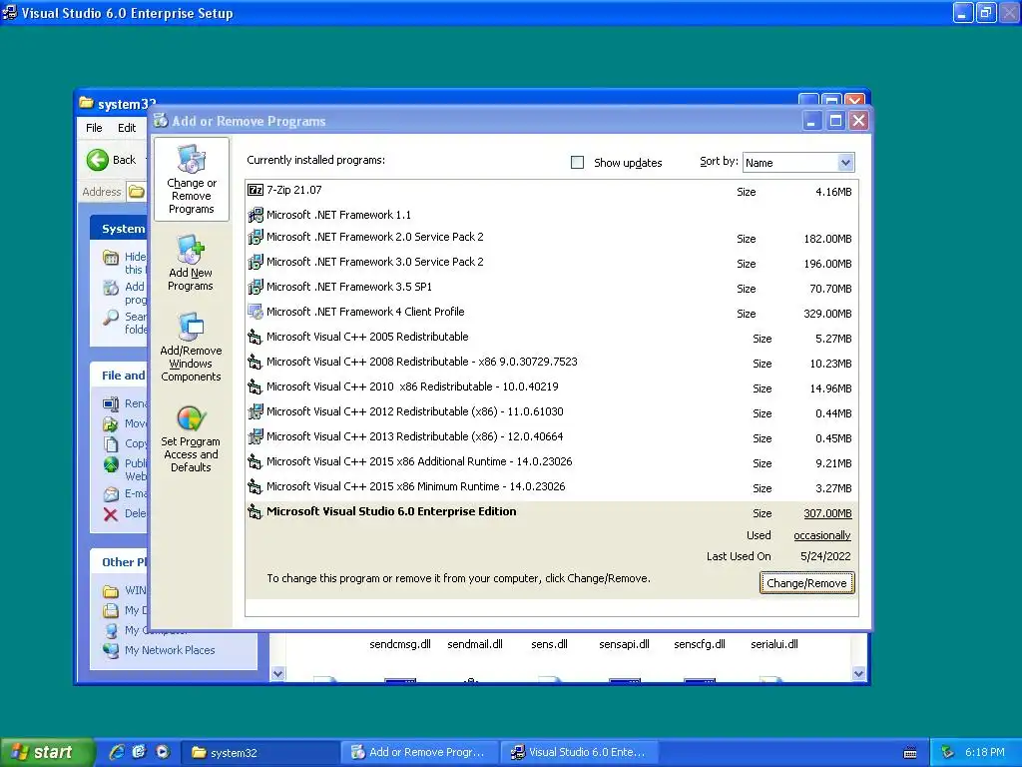
Task: Open the Edit menu in system32 window
Action: point(127,128)
